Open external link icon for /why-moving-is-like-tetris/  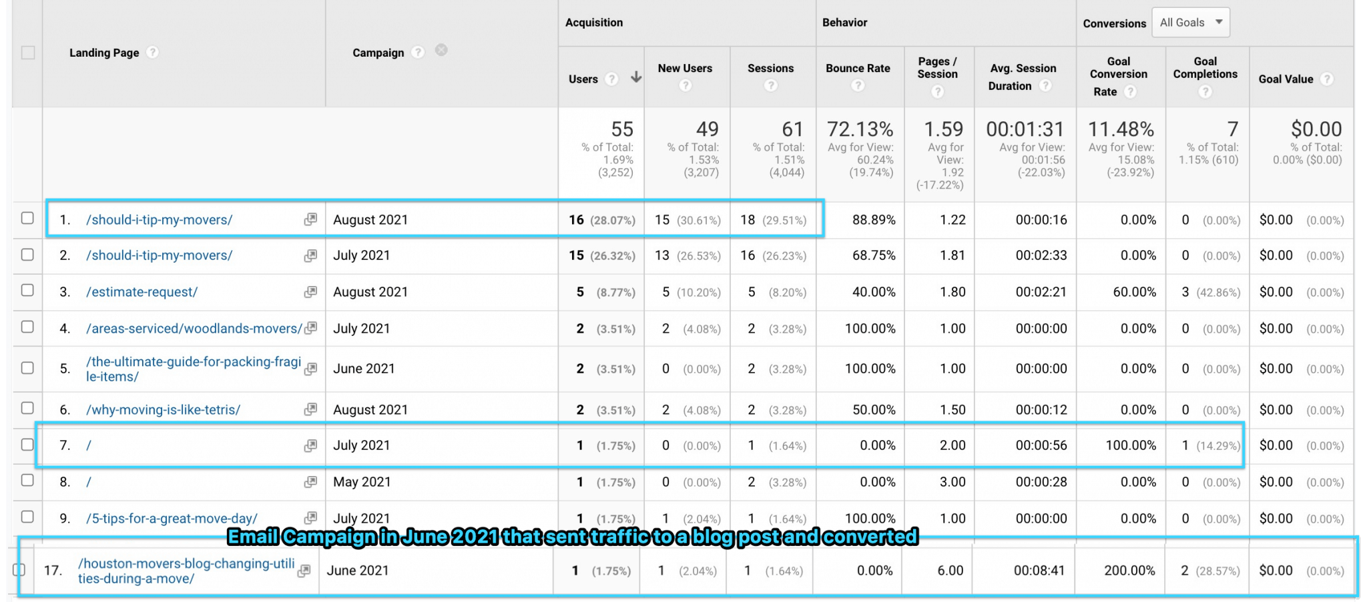point(310,409)
